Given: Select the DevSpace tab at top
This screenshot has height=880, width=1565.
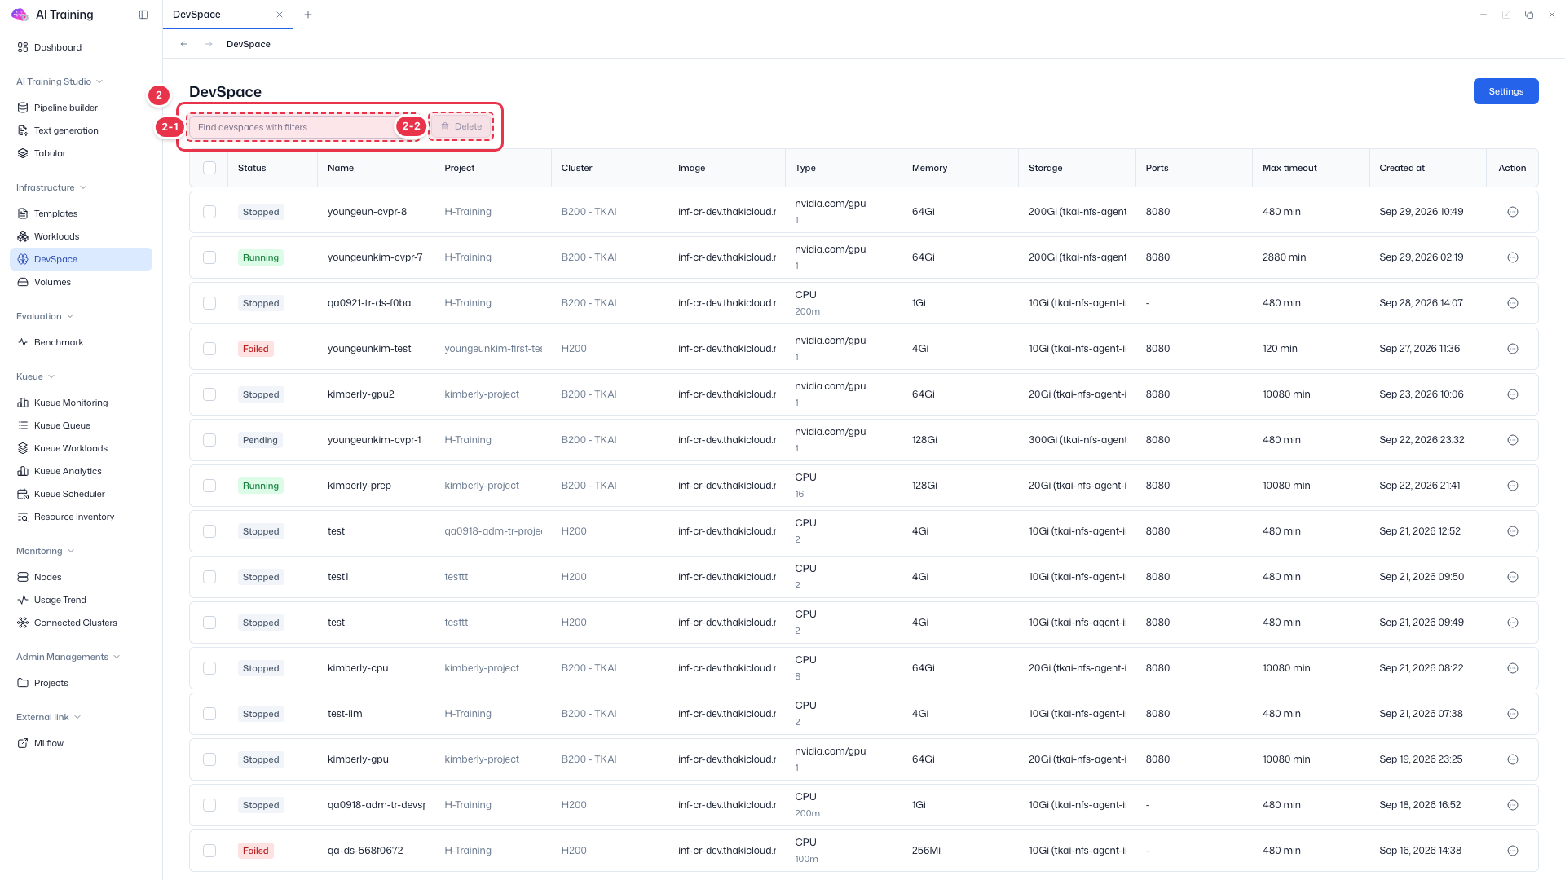Looking at the screenshot, I should click(227, 15).
